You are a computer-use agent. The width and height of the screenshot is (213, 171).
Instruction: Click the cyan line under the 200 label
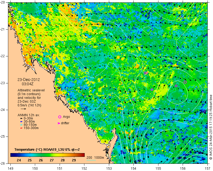(91, 160)
